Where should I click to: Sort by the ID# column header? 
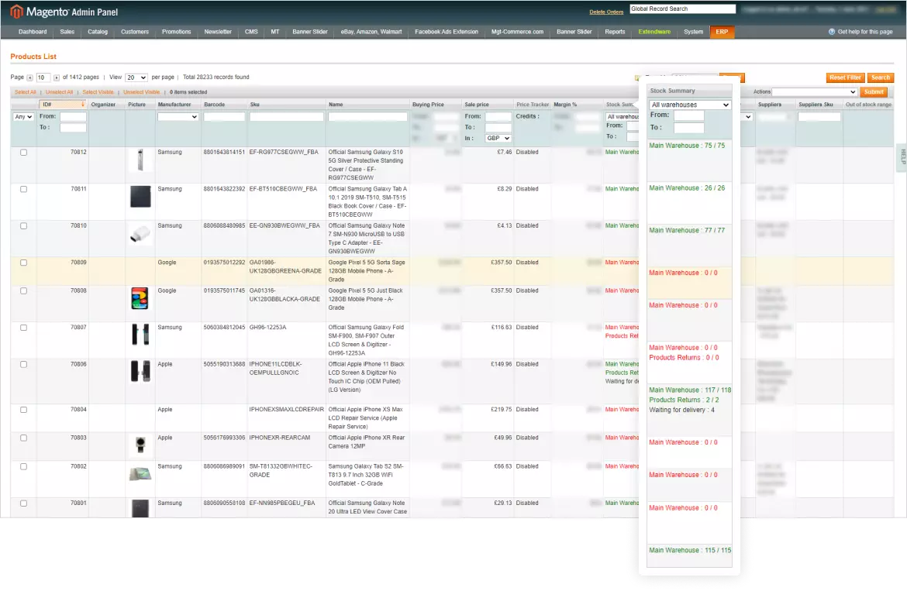point(63,105)
